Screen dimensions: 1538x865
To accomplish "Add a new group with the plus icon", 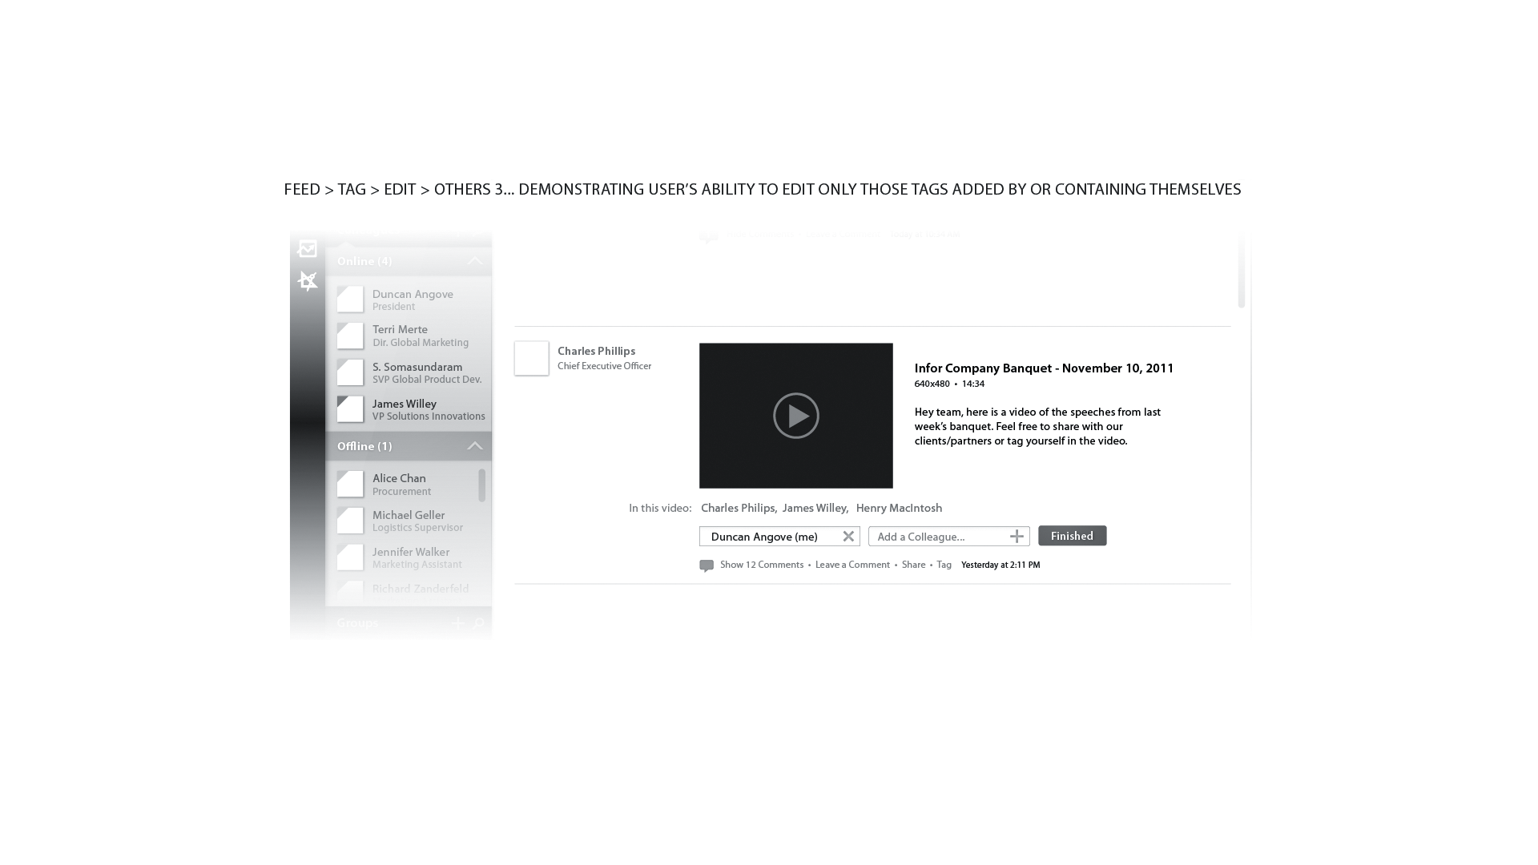I will [457, 623].
